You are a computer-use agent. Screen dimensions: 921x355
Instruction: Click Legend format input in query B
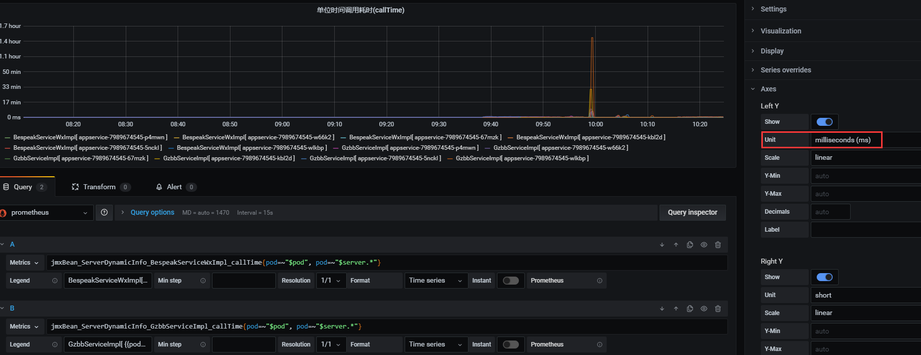(108, 345)
